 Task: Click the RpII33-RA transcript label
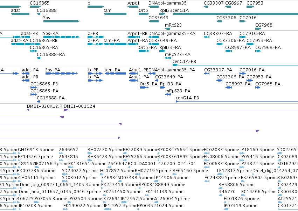click(170, 48)
